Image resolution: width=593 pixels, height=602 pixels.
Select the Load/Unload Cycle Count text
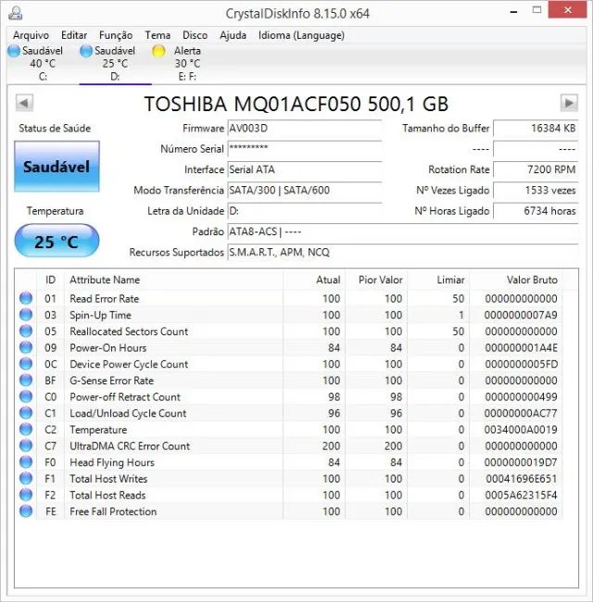click(x=128, y=413)
